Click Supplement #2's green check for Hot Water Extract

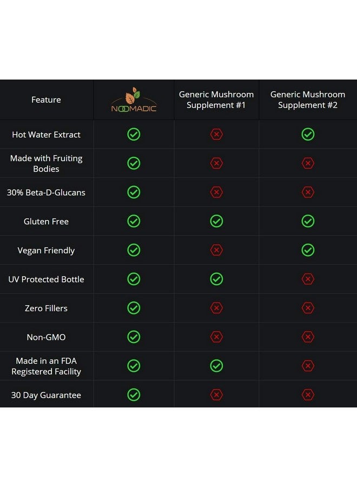tap(308, 135)
